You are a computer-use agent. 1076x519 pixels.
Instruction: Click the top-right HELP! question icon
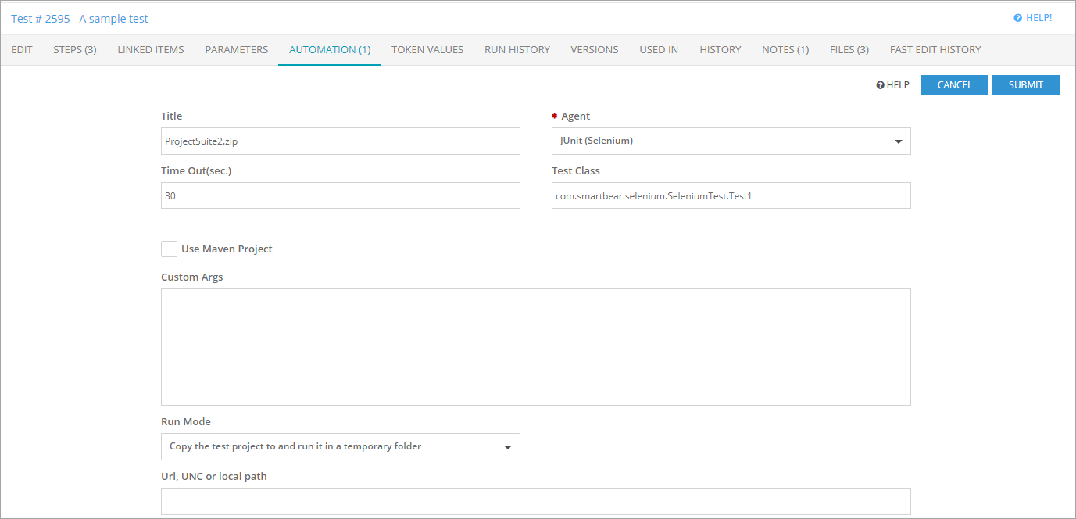1017,18
